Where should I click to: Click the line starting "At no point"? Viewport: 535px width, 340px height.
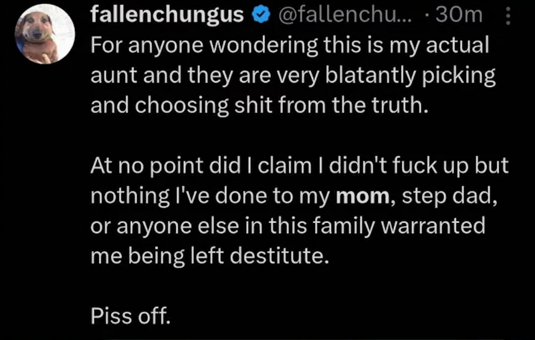(298, 167)
